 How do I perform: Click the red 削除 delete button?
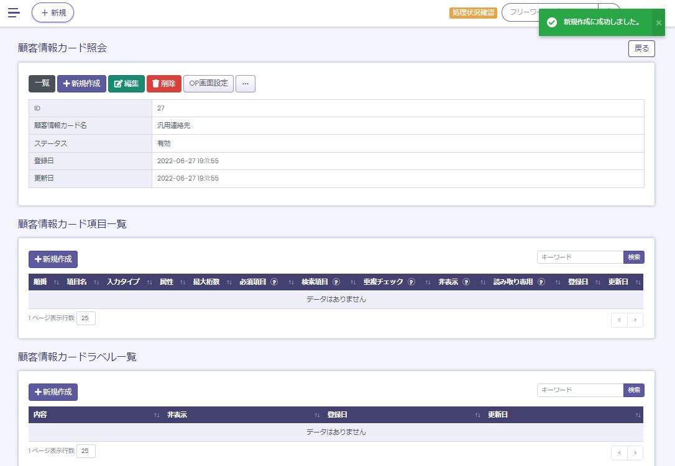[164, 84]
